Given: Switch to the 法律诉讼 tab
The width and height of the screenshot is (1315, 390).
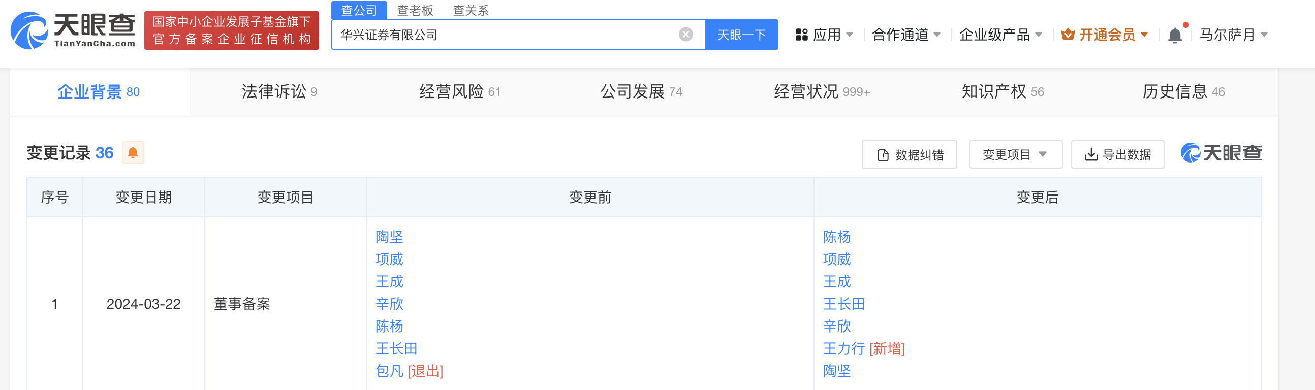Looking at the screenshot, I should coord(279,92).
